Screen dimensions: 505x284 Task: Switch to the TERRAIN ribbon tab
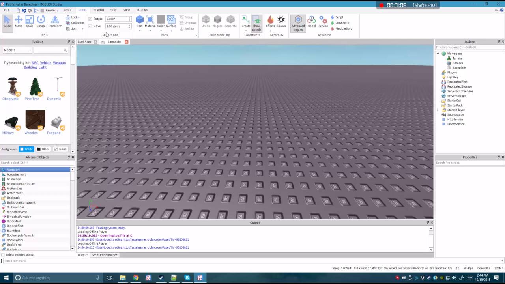point(98,10)
